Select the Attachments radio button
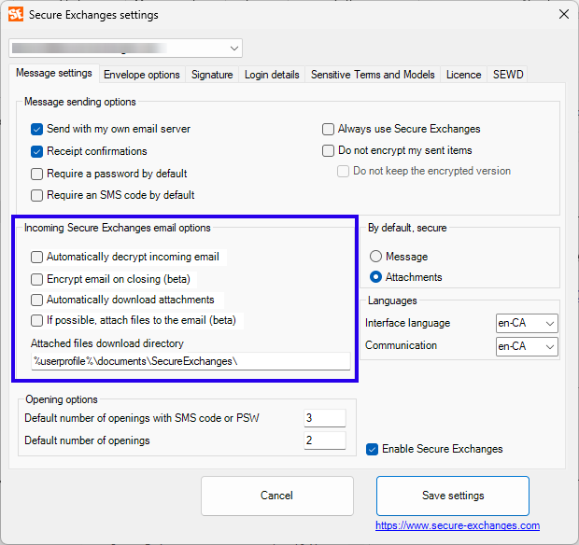 click(x=375, y=277)
